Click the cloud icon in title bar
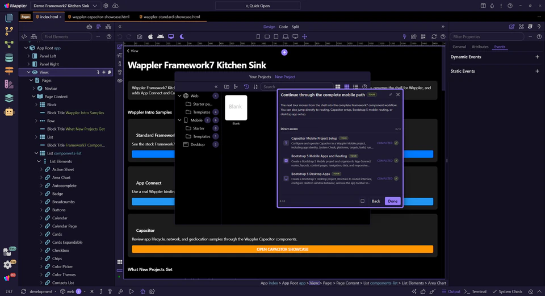Viewport: 545px width, 296px height. pos(115,6)
